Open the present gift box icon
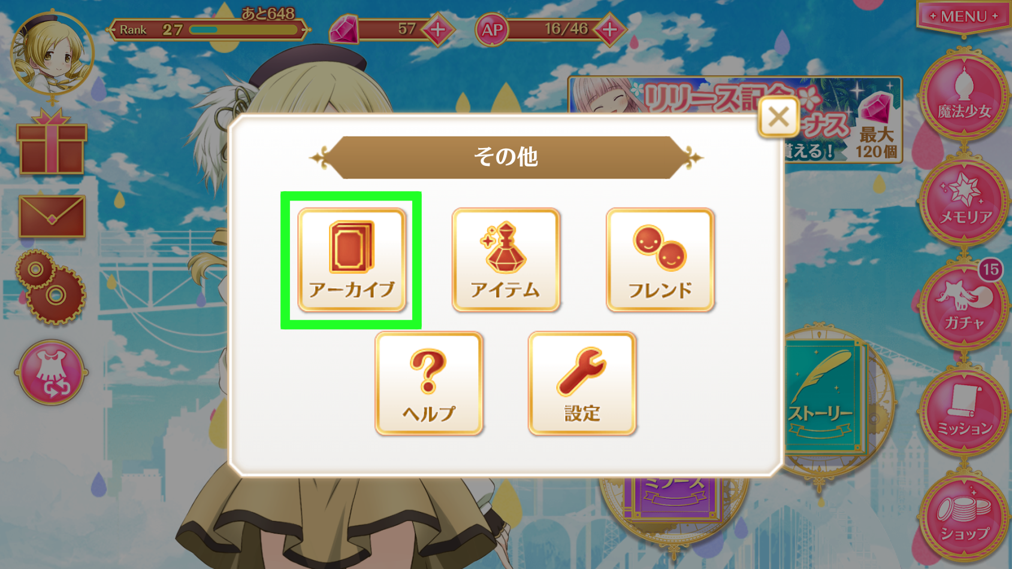 [52, 143]
